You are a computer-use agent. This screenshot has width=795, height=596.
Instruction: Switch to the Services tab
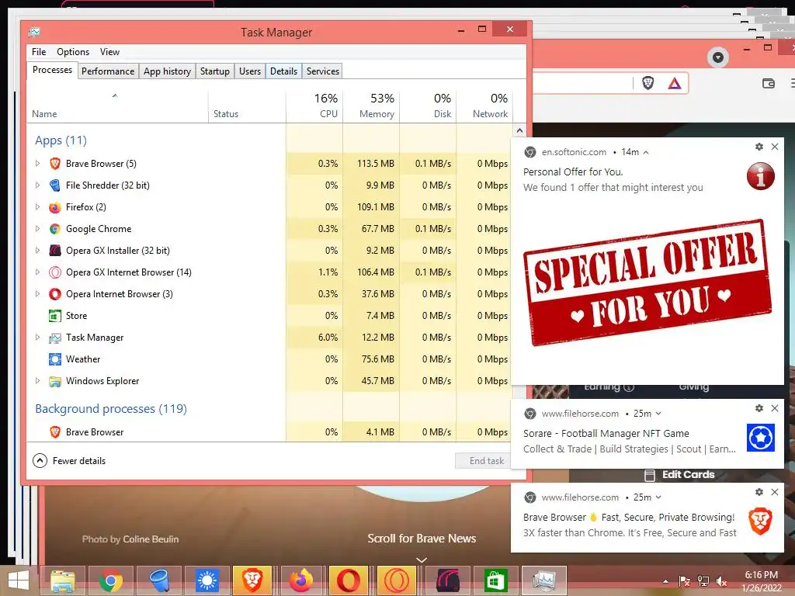pyautogui.click(x=322, y=71)
